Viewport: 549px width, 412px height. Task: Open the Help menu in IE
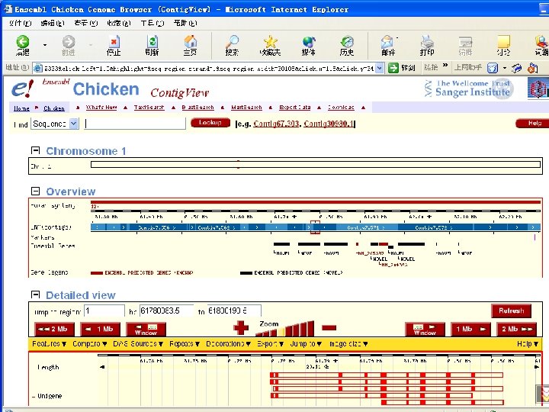185,23
